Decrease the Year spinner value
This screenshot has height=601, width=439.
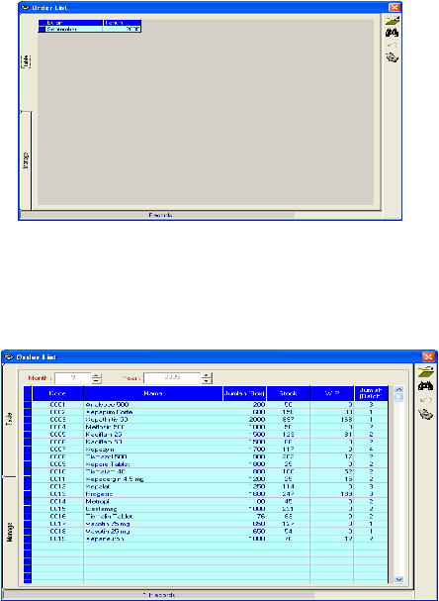coord(207,381)
